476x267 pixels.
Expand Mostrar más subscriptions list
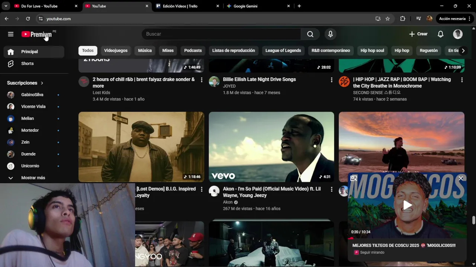34,178
